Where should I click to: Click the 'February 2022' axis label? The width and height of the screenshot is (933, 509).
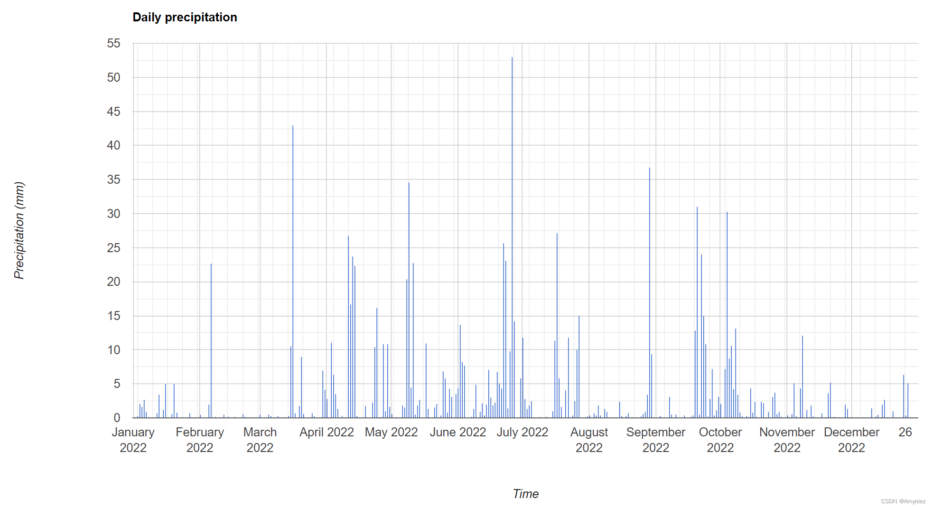pyautogui.click(x=200, y=440)
